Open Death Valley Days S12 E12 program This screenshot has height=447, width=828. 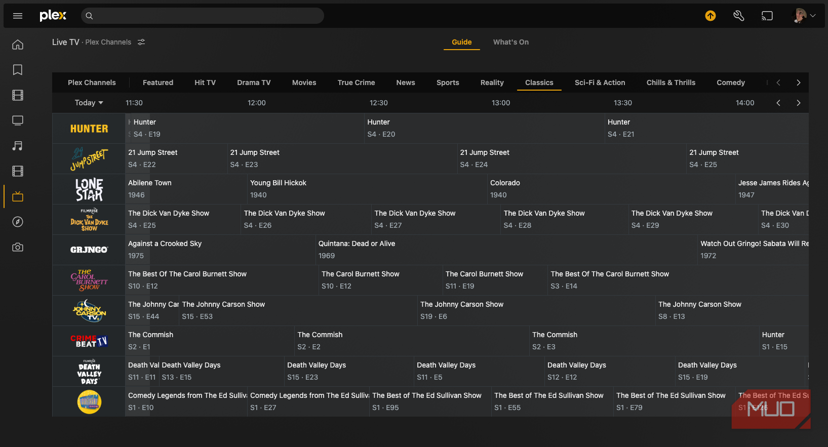click(x=610, y=372)
